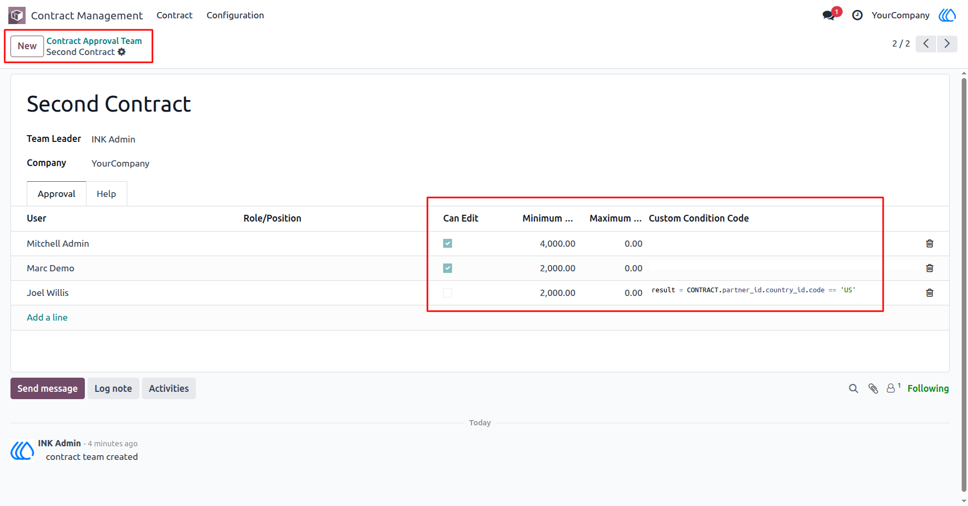Click the user avatar icon at top right

point(947,15)
